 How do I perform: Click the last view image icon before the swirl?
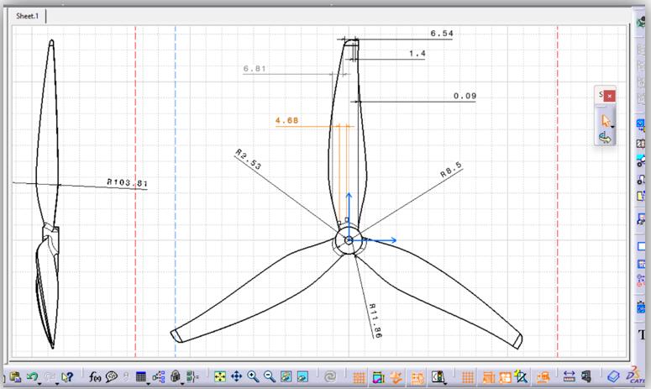[302, 376]
